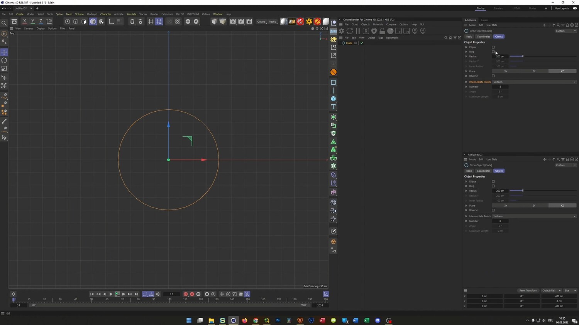Open Octane settings gear icon
This screenshot has width=579, height=325.
(x=374, y=31)
